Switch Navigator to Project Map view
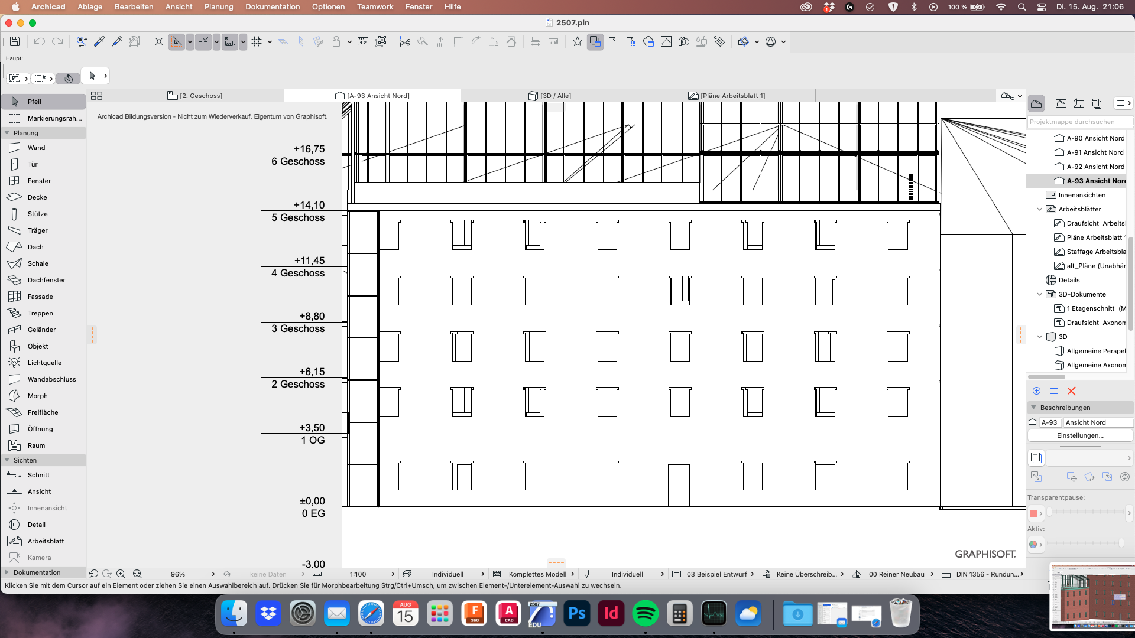The width and height of the screenshot is (1135, 638). tap(1036, 103)
